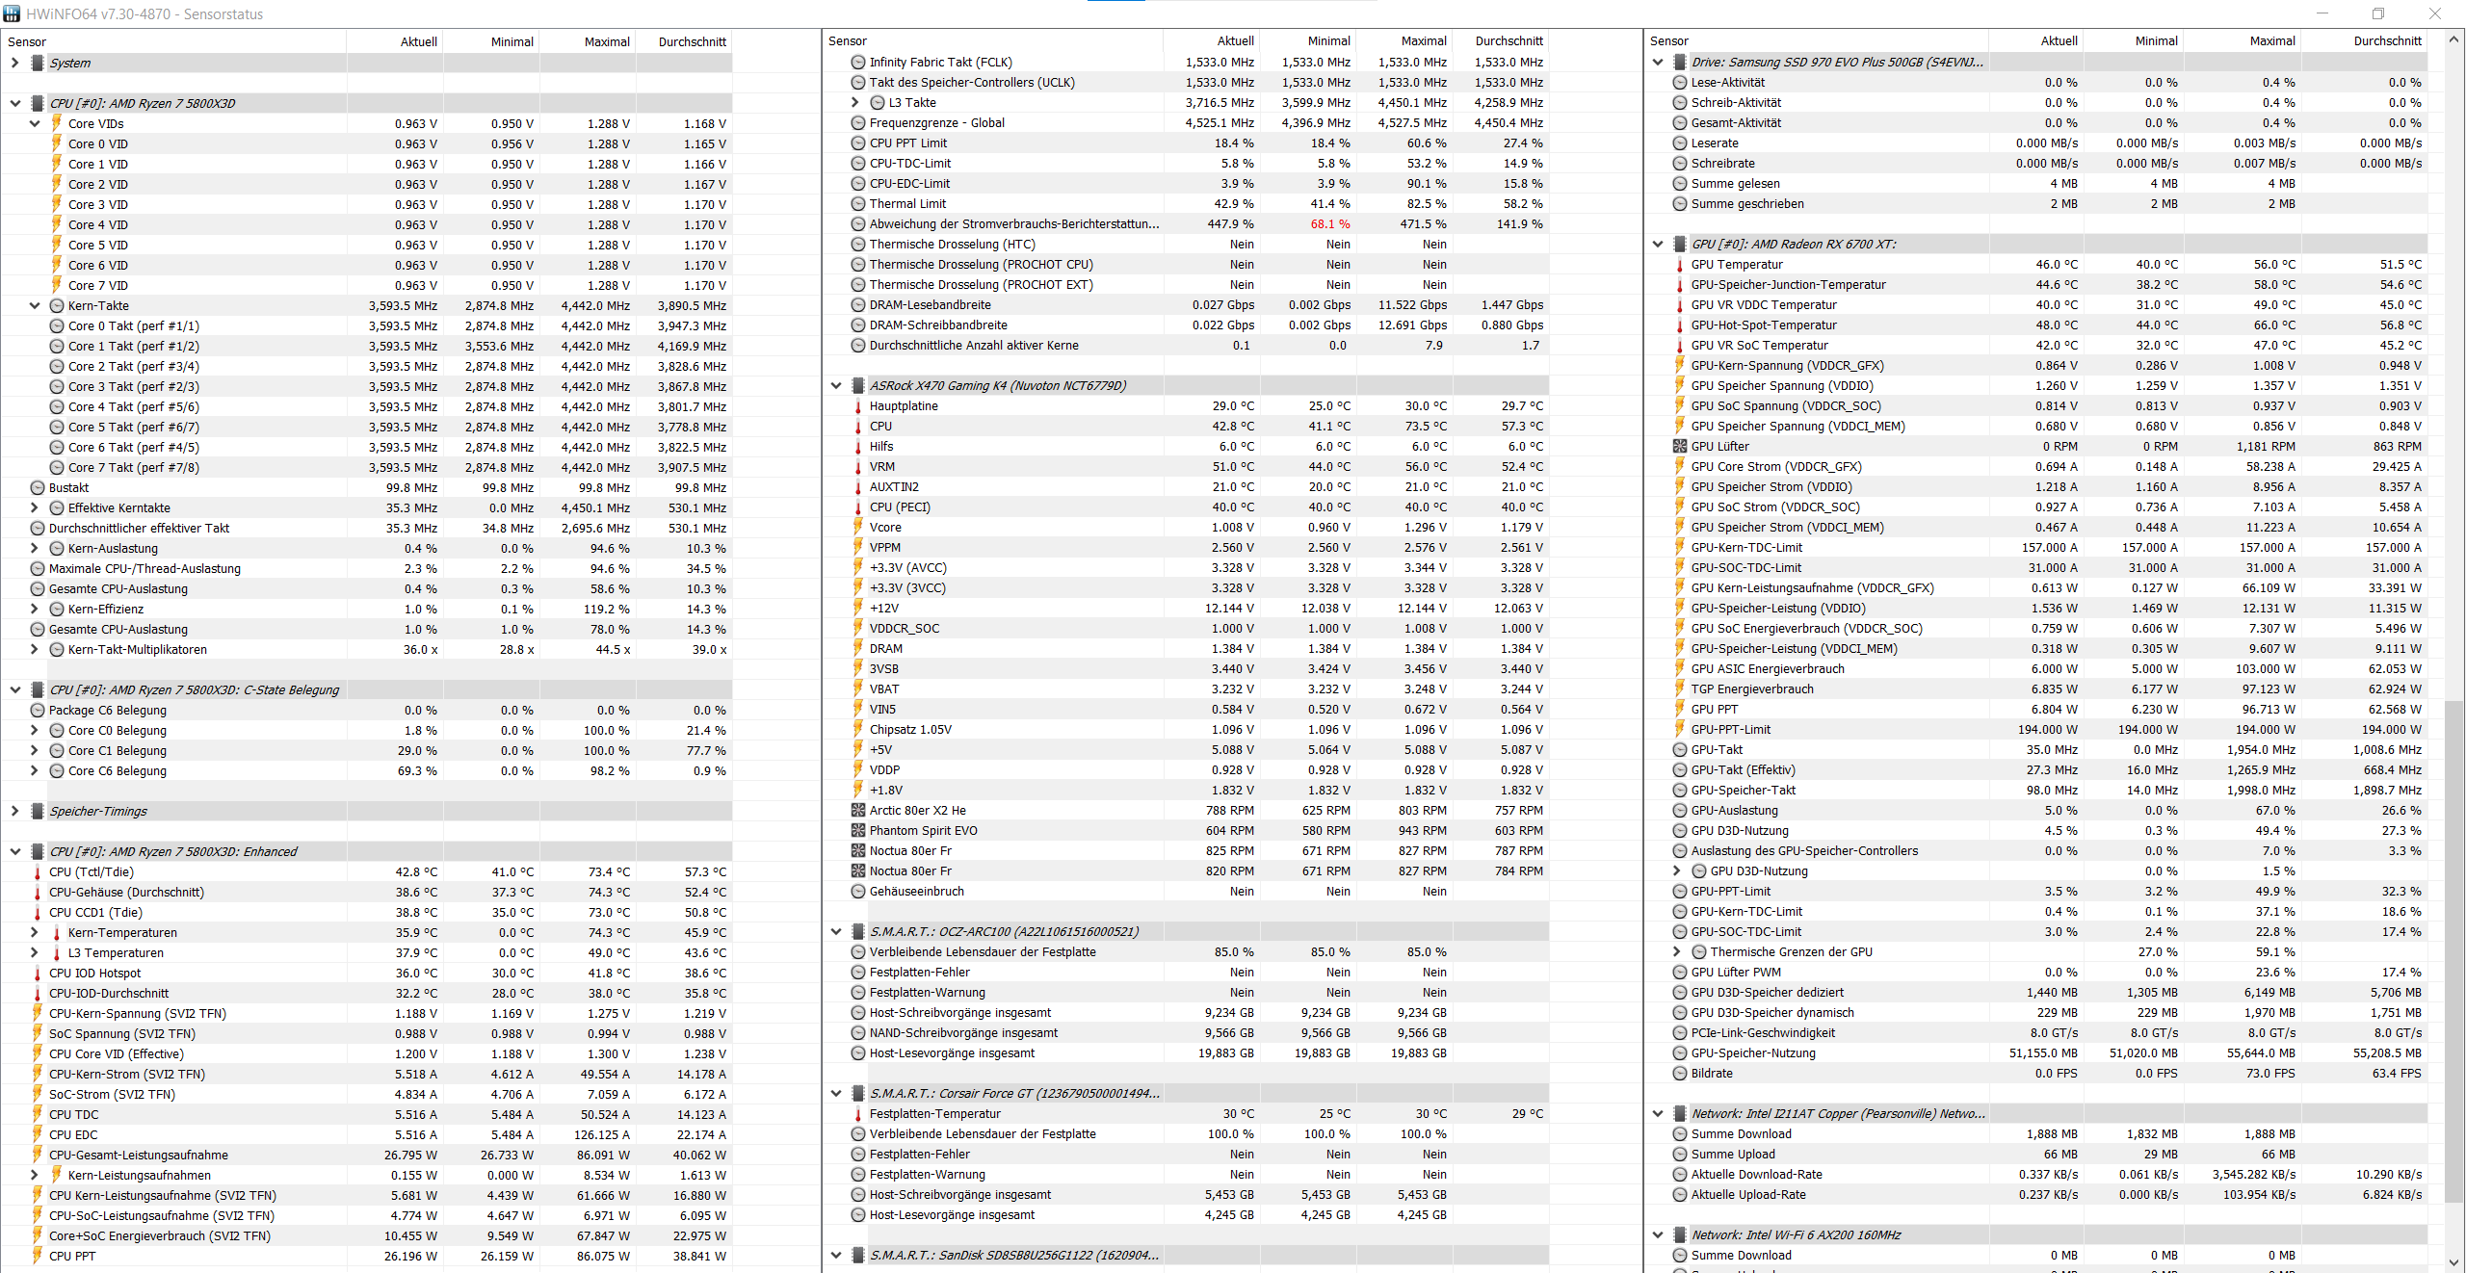
Task: Collapse the GPU Radeon RX 6700 XT group
Action: (1658, 244)
